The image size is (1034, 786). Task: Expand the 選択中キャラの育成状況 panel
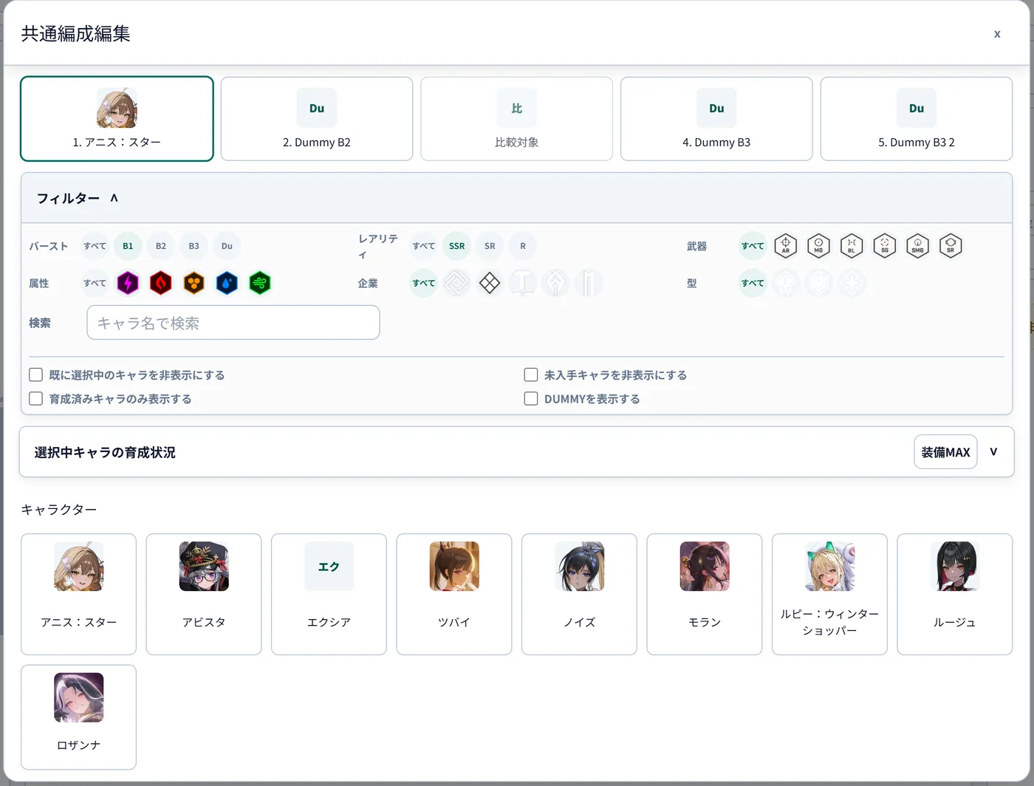pyautogui.click(x=993, y=452)
